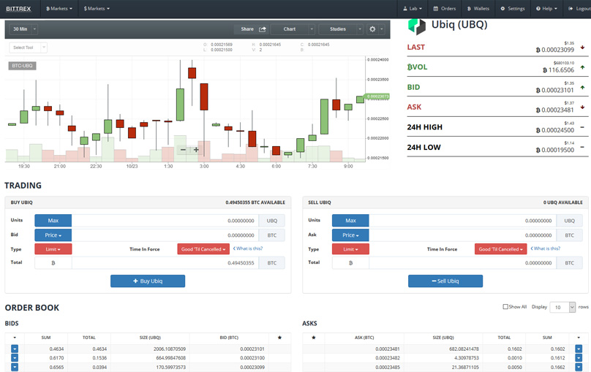Click blue arrow on ask 0.00023482 row
Screen dimensions: 591x372
(579, 357)
